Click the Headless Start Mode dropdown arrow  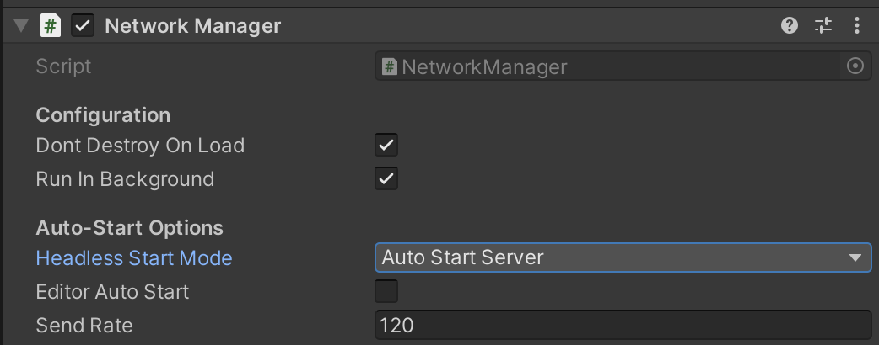(855, 257)
